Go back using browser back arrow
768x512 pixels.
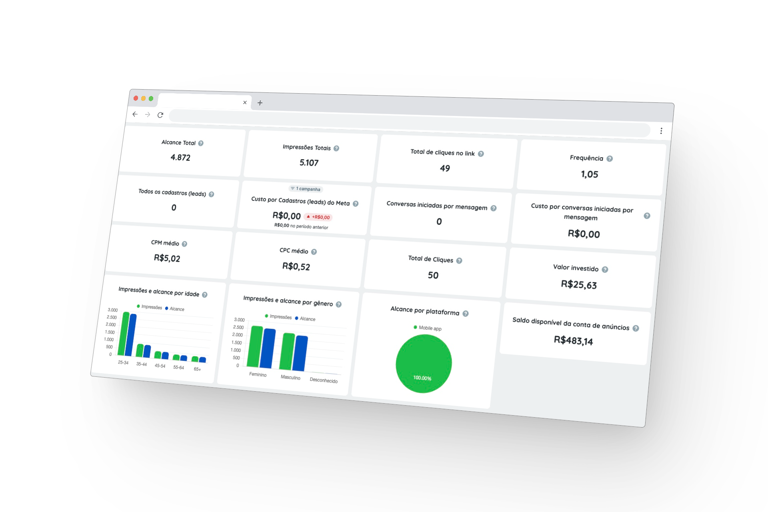point(135,114)
